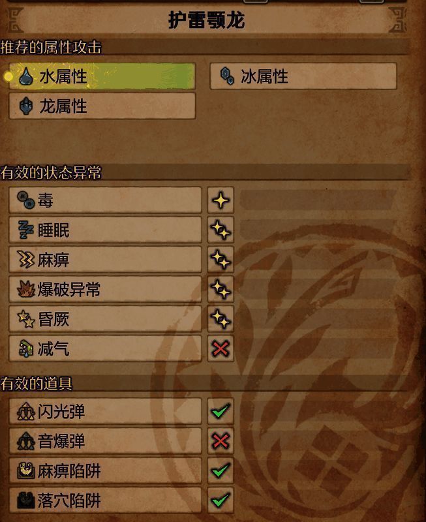Click the exhaust icon beside 减气

pyautogui.click(x=26, y=348)
